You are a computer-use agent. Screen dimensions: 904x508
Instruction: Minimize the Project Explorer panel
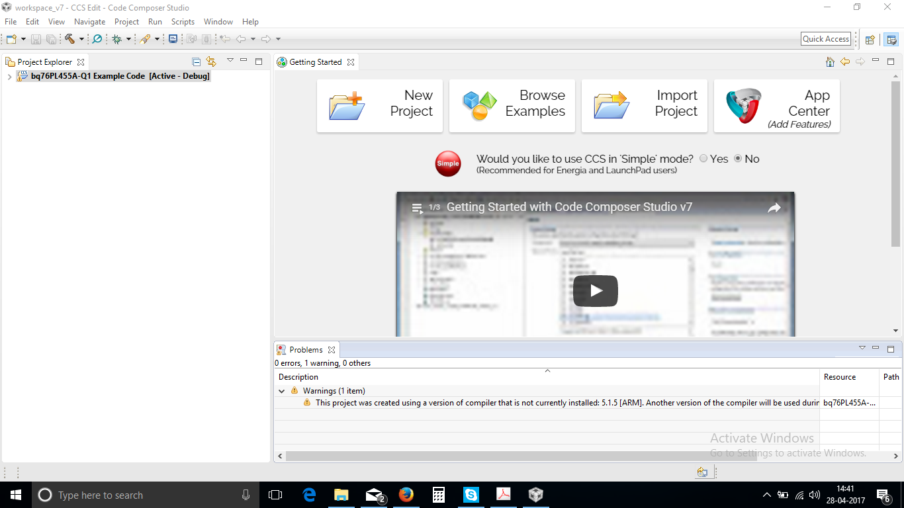pyautogui.click(x=244, y=61)
